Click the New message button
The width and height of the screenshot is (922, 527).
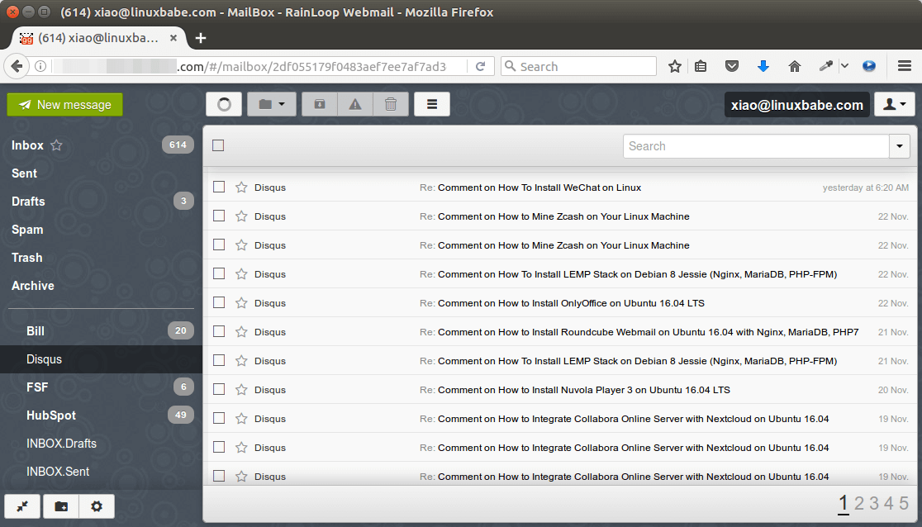tap(65, 105)
